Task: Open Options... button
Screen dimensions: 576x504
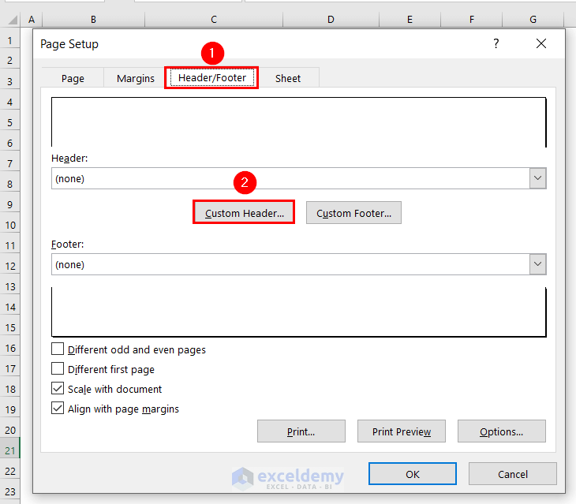Action: click(501, 431)
